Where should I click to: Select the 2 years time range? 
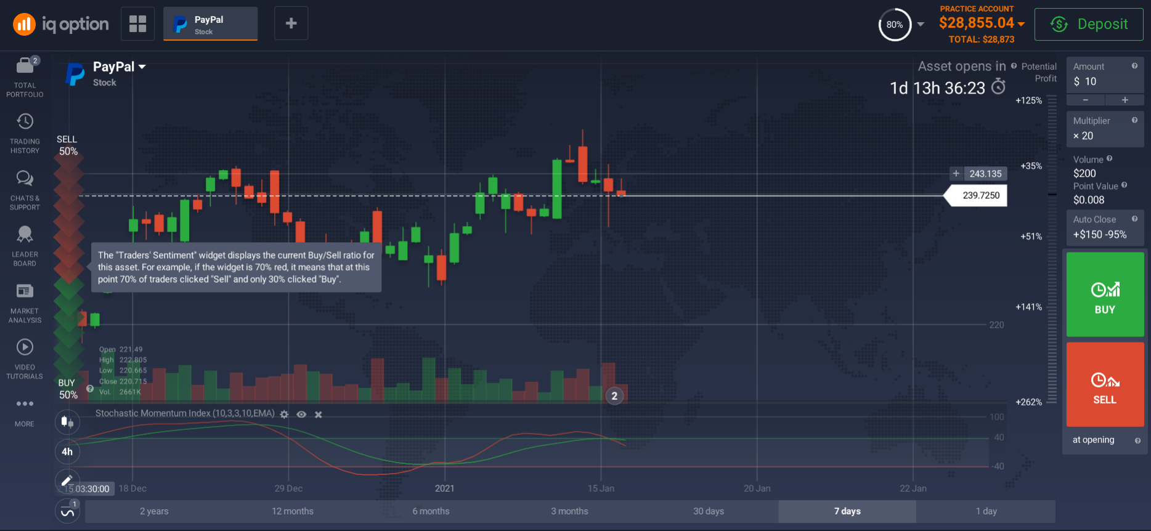[x=154, y=511]
